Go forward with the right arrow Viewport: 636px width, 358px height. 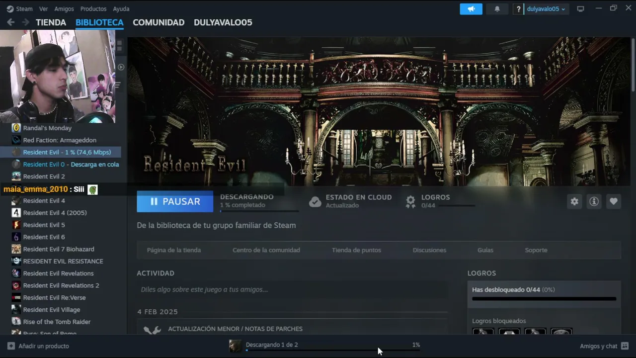[25, 22]
